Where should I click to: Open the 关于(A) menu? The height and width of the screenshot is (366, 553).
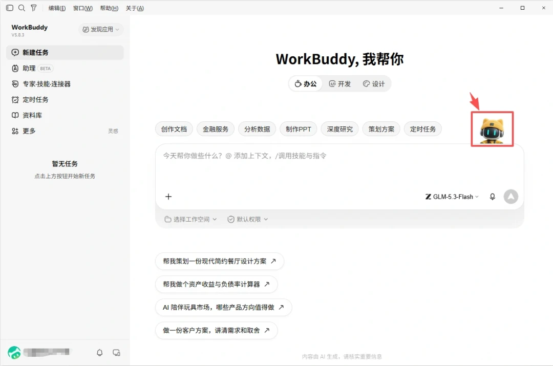(135, 8)
